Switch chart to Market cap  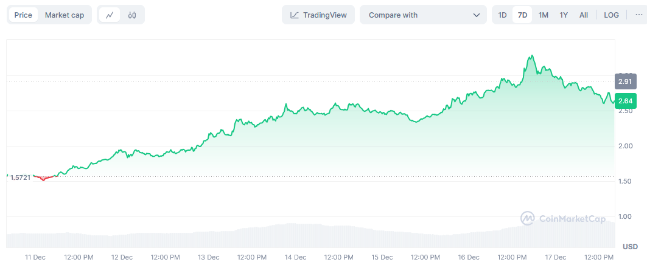pos(65,15)
